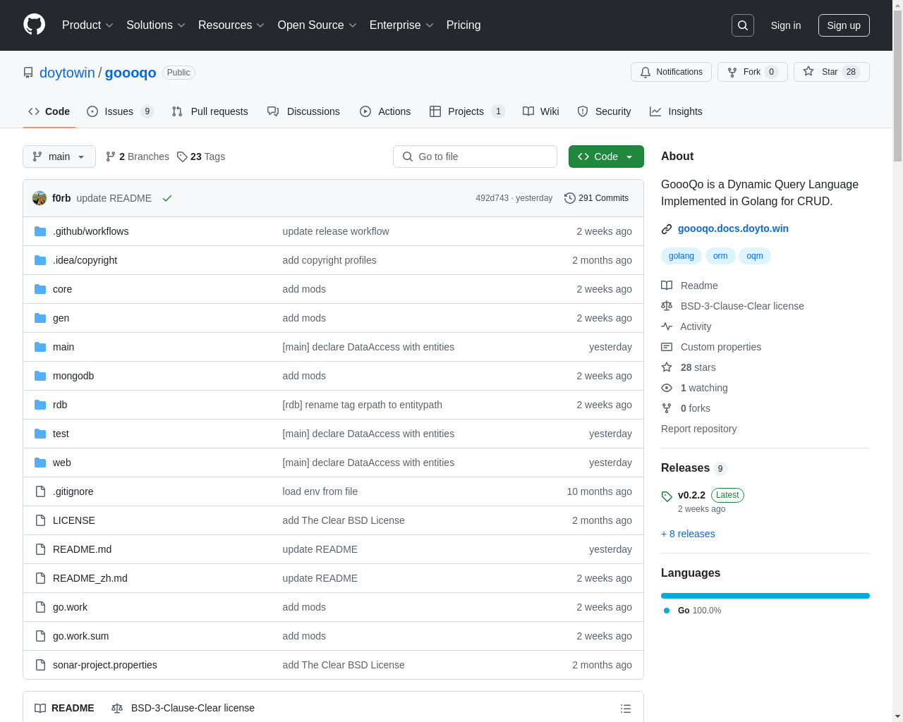Select the oqm topic tag
Image resolution: width=903 pixels, height=722 pixels.
(755, 256)
